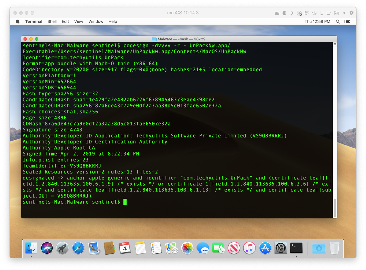
Task: Open System Preferences from the Dock
Action: tap(280, 248)
